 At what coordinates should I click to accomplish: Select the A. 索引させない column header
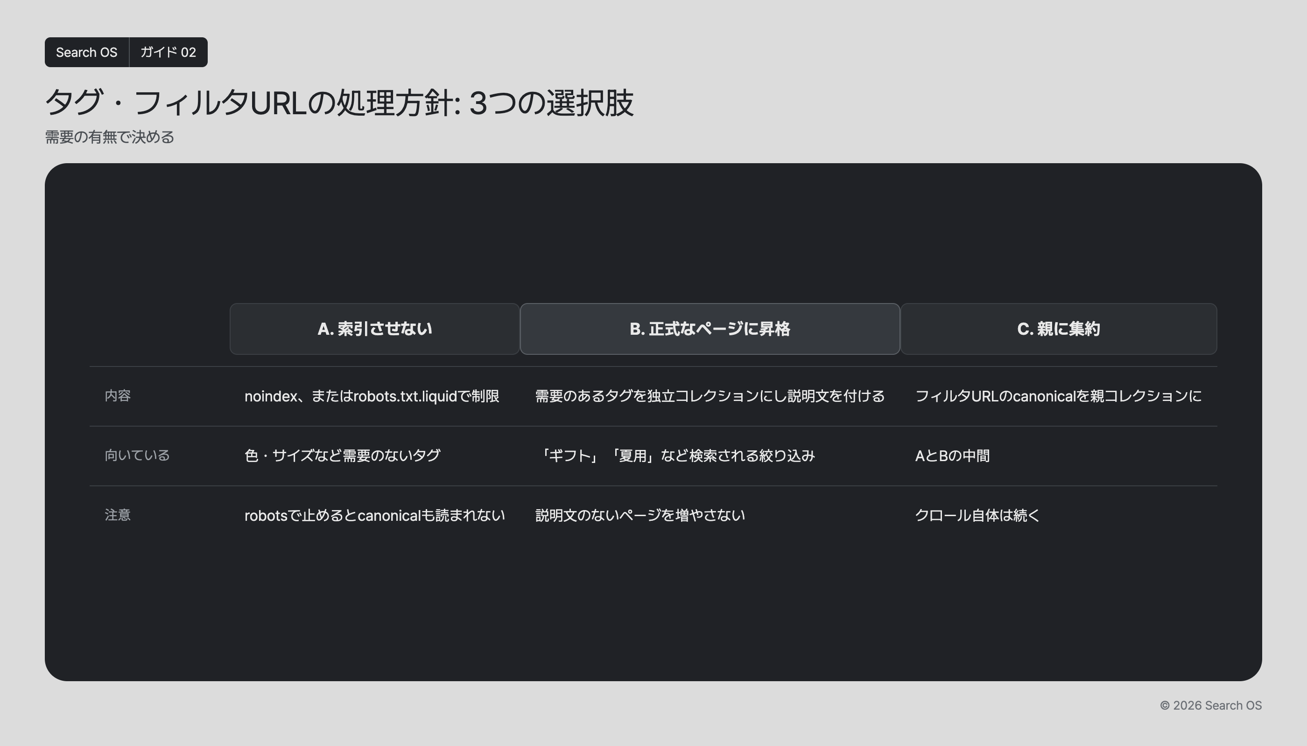(374, 329)
